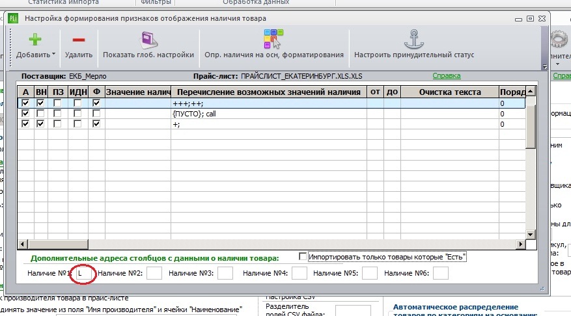Toggle ВН checkbox in {ПУСТО}; call row

pos(40,113)
